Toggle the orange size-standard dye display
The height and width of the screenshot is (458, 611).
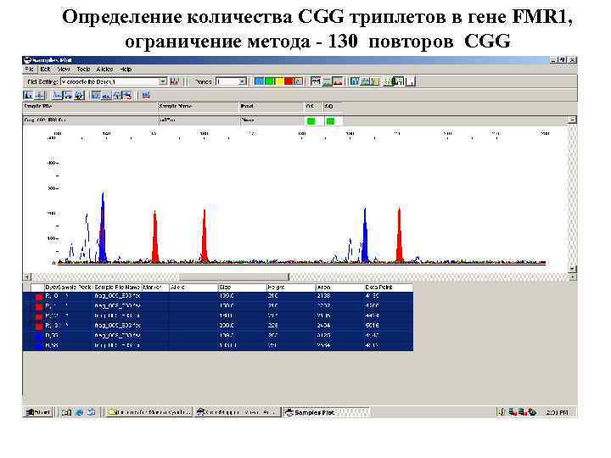(298, 81)
